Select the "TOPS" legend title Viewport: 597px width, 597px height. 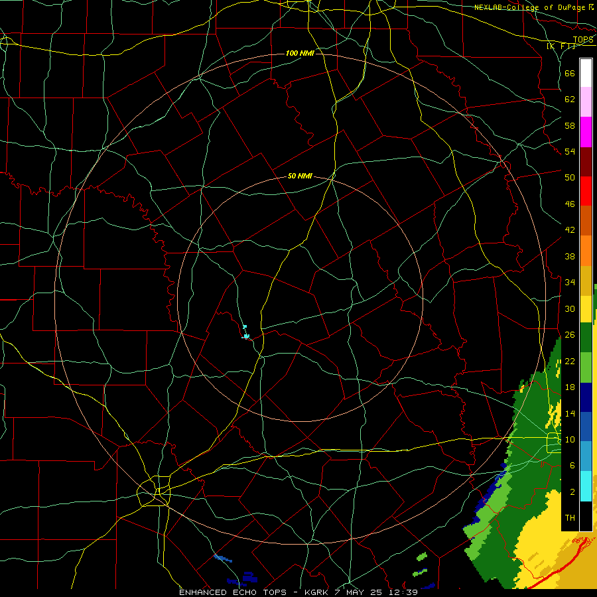click(x=583, y=40)
